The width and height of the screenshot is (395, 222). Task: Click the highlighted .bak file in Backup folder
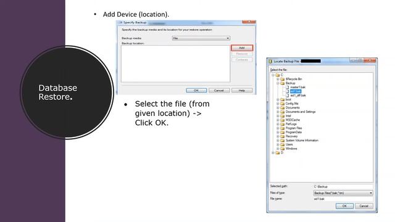(296, 91)
